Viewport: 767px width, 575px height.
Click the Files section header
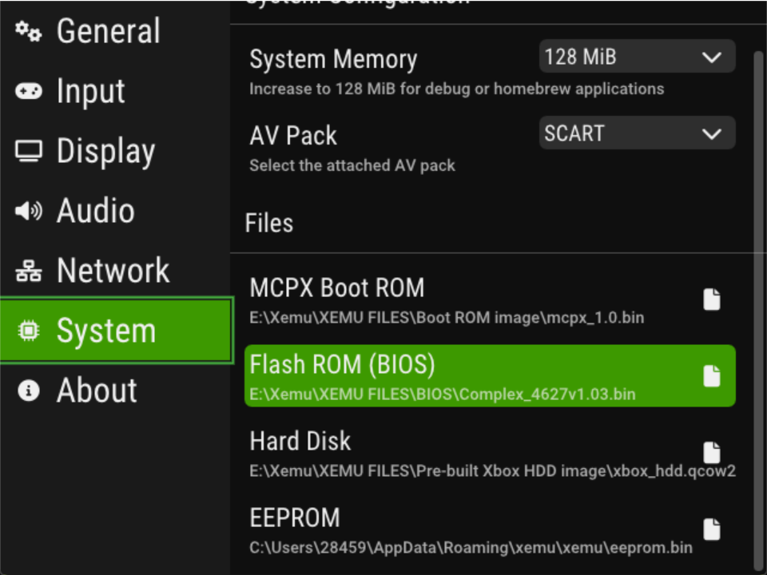(269, 223)
